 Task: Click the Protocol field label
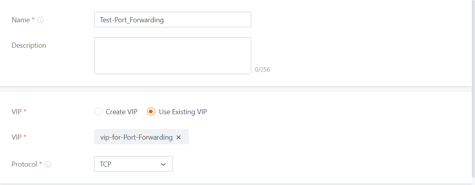(x=24, y=164)
